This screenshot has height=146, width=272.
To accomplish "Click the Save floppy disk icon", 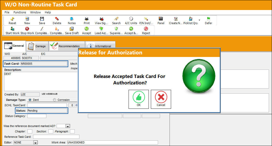I will coord(42,19).
